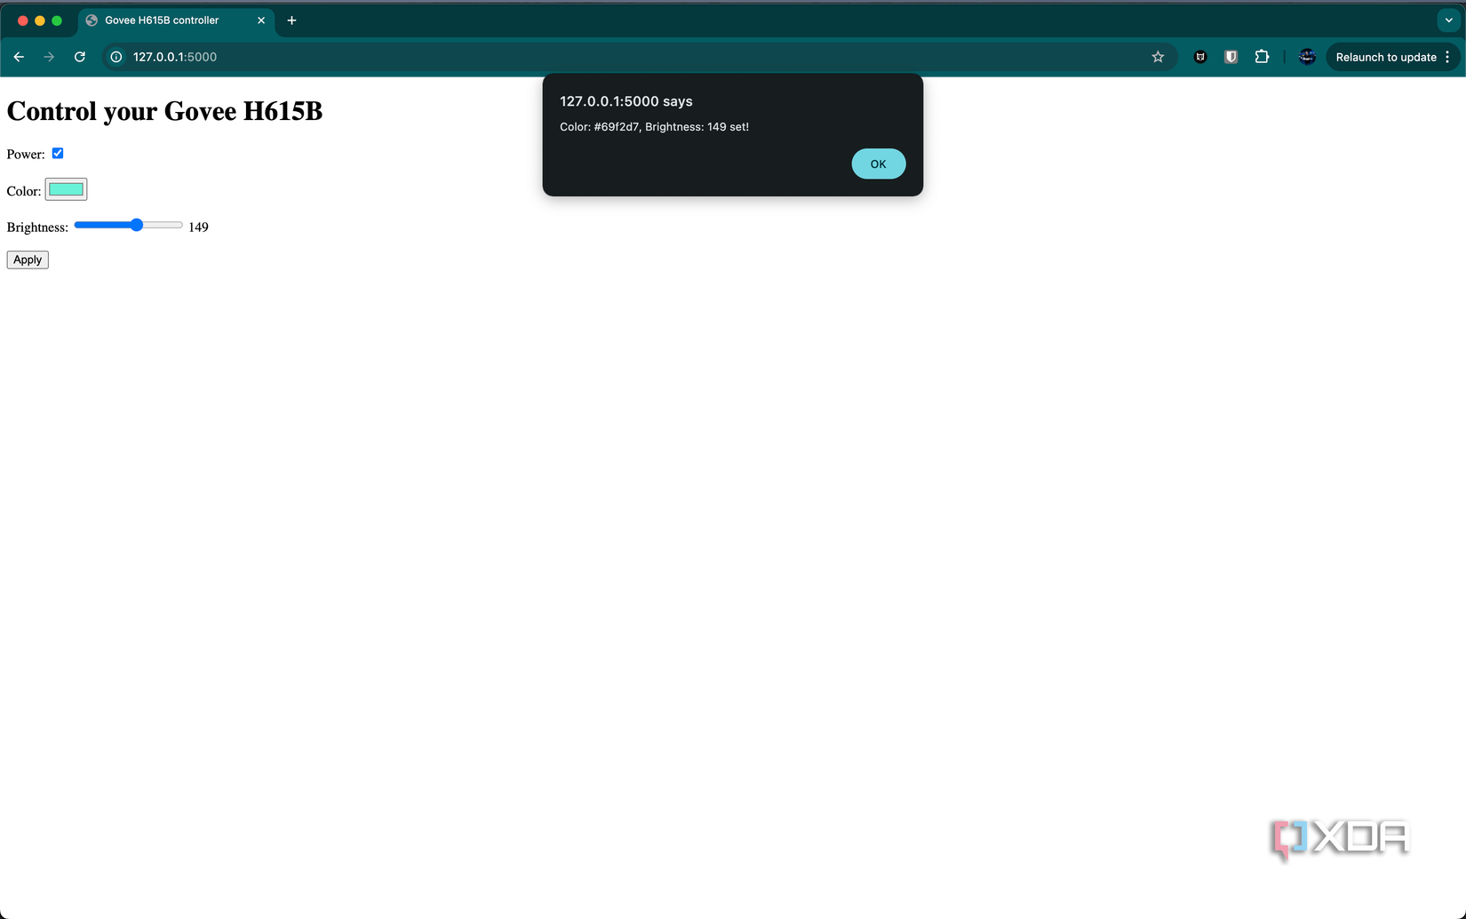The width and height of the screenshot is (1466, 919).
Task: Click the alert message about color #69f2d7
Action: pyautogui.click(x=654, y=127)
